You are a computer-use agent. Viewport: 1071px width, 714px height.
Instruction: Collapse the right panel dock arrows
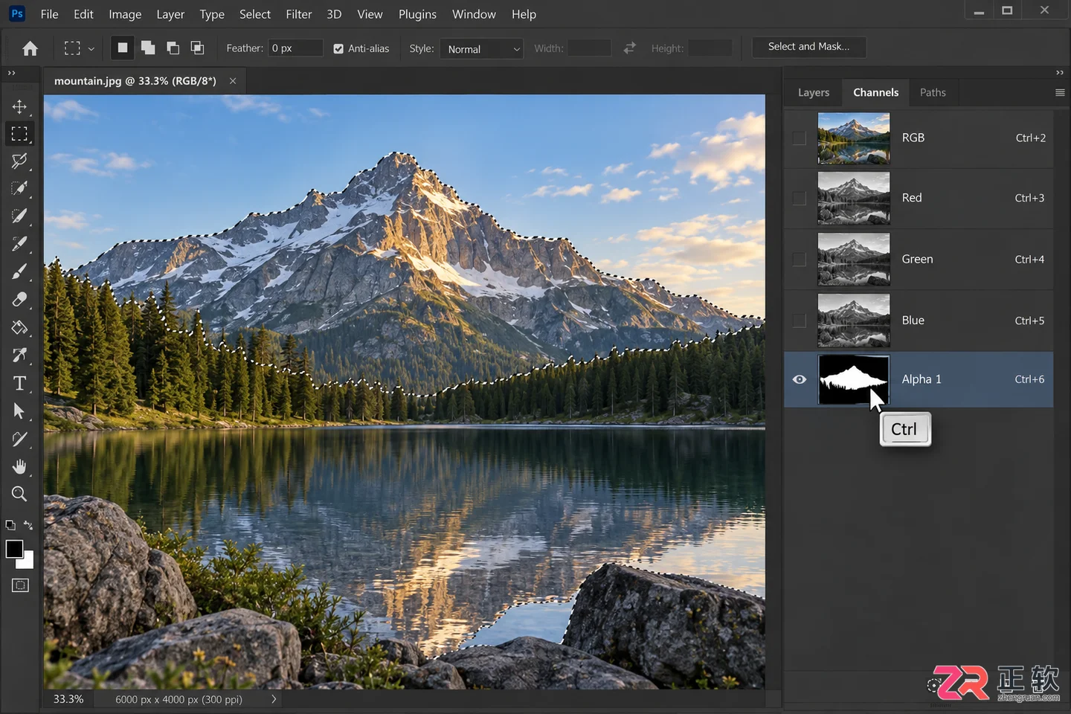pos(1060,73)
